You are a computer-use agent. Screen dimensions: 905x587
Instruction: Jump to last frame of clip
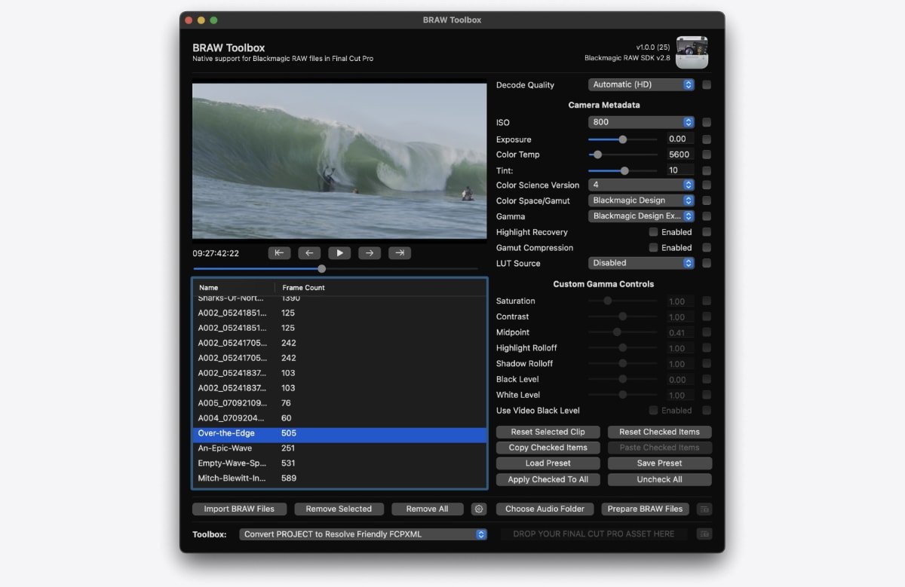coord(399,253)
